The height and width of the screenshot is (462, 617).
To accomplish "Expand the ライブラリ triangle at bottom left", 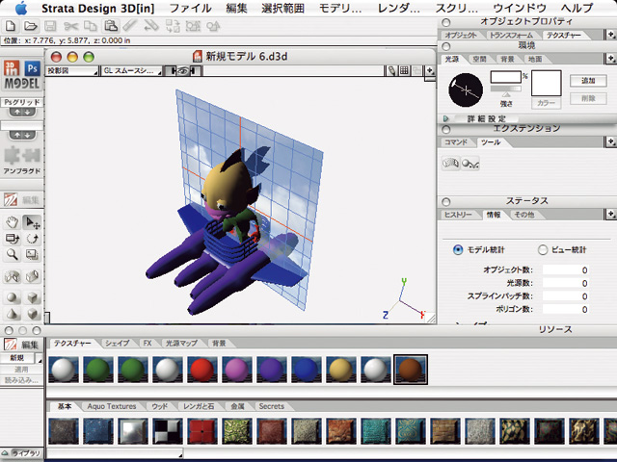I will click(5, 453).
